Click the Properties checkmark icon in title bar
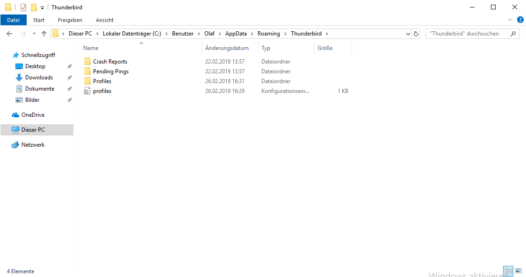526x277 pixels. click(x=23, y=7)
